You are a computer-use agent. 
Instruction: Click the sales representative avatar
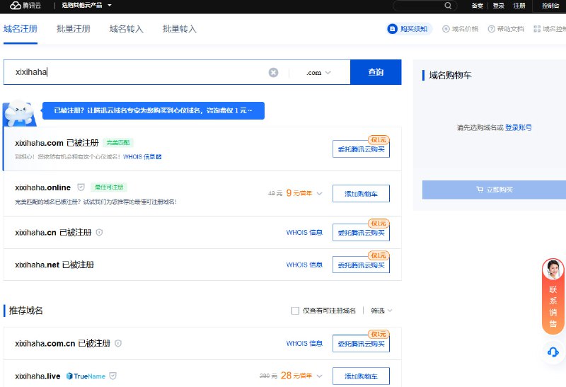[x=553, y=270]
